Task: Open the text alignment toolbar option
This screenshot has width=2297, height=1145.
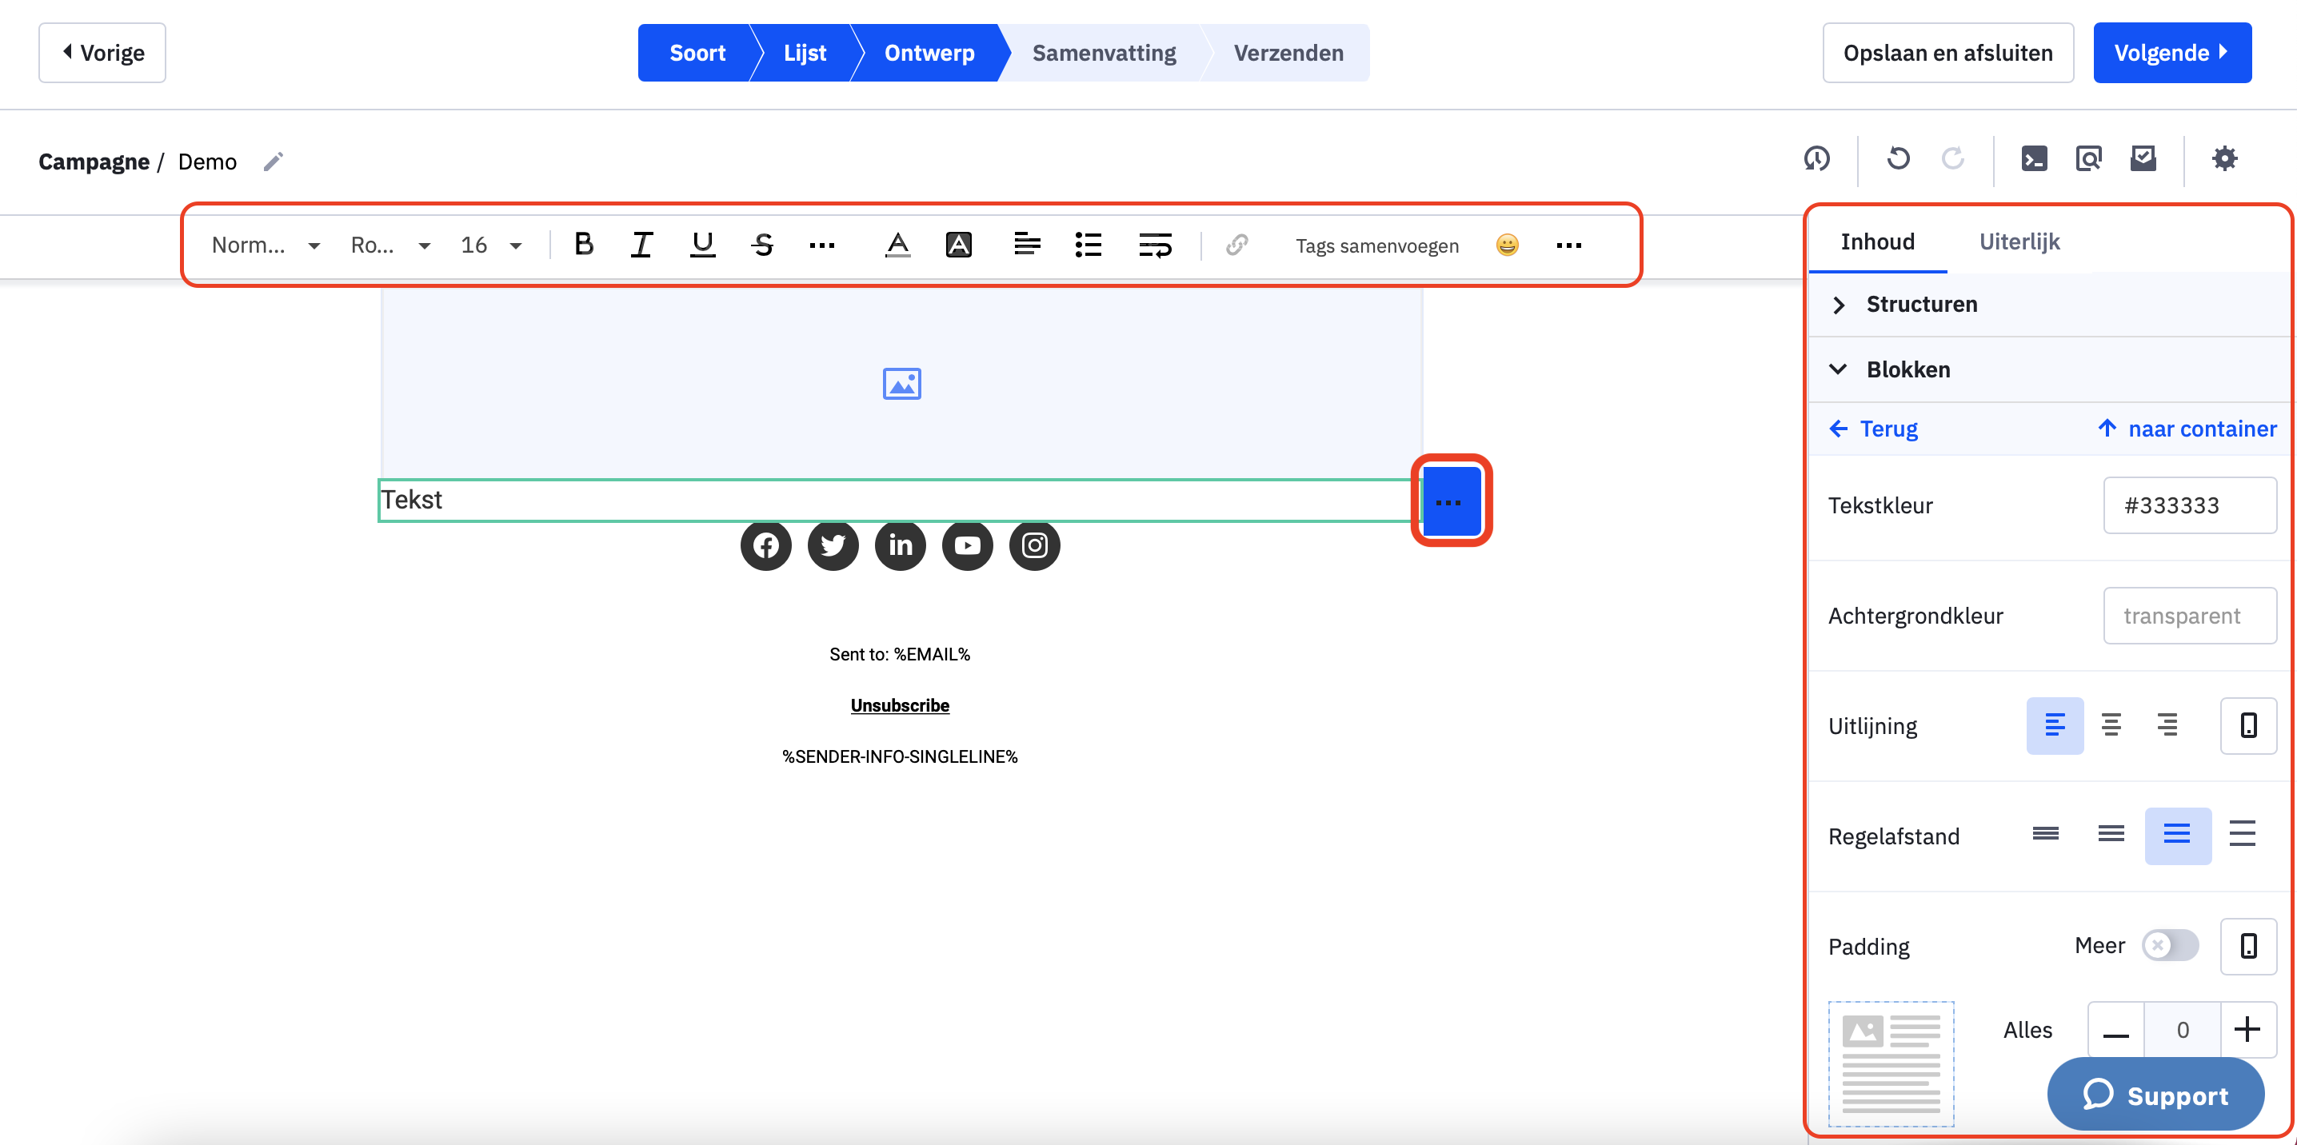Action: (1027, 245)
